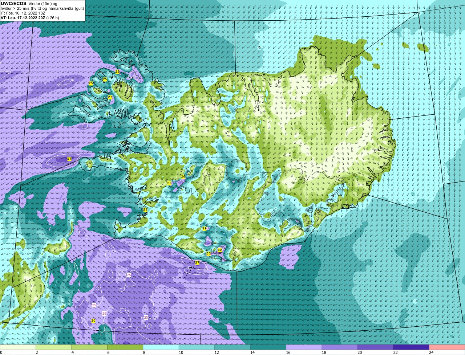The width and height of the screenshot is (465, 355).
Task: Click the 18–20 m/s purple legend swatch
Action: point(340,347)
